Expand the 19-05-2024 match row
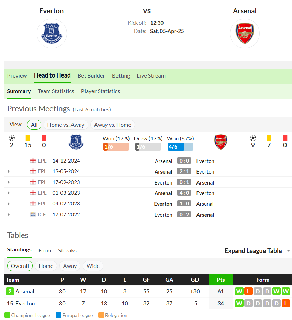The image size is (292, 320). pyautogui.click(x=9, y=171)
